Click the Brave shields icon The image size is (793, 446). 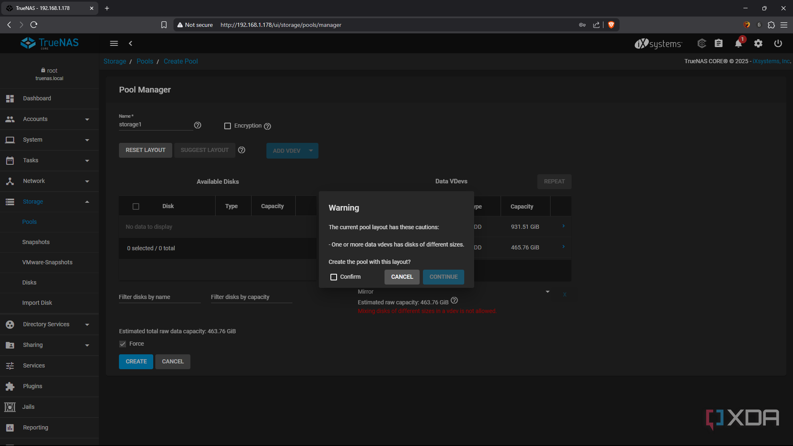coord(611,25)
